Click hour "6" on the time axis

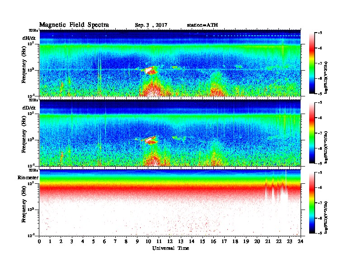[104, 242]
